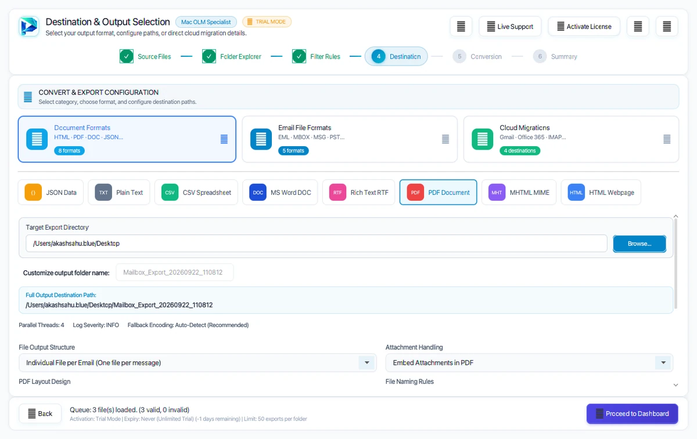The height and width of the screenshot is (439, 697).
Task: Click the small glyph on the Email File Formats card's right edge
Action: [x=445, y=139]
